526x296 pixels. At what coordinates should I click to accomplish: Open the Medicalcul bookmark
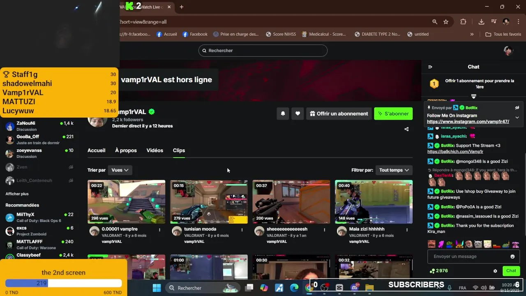coord(324,34)
